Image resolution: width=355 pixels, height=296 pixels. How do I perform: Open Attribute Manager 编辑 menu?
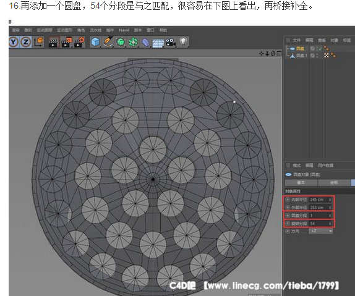309,166
